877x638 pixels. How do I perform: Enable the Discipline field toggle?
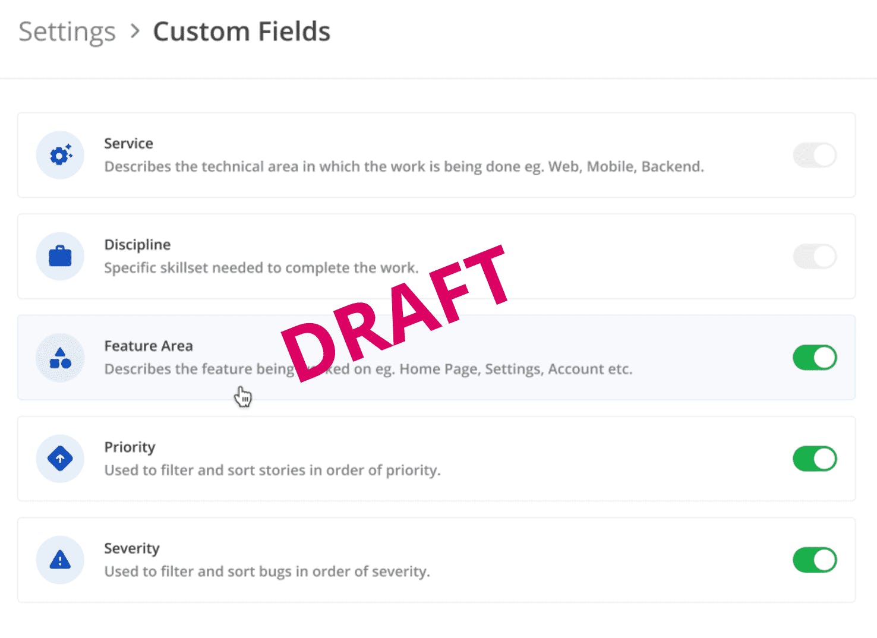(x=815, y=257)
